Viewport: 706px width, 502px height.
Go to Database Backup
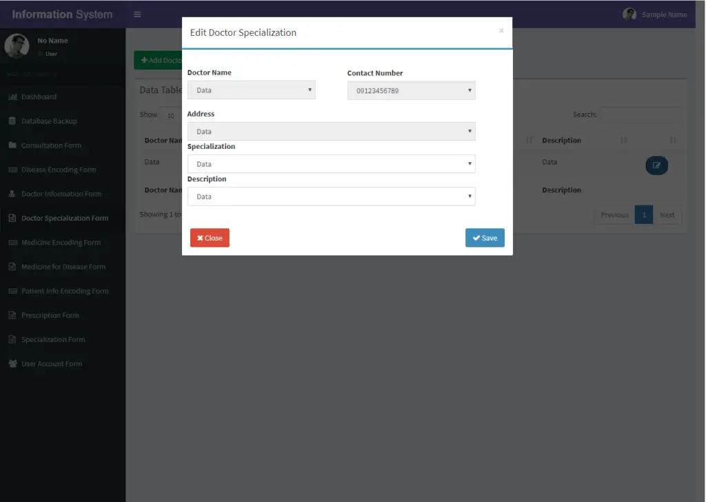(63, 121)
